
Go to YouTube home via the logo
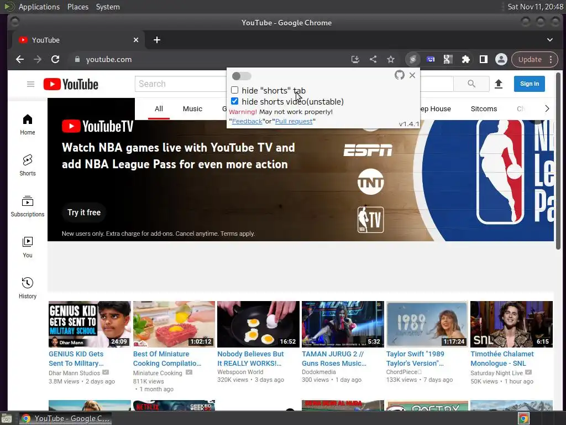point(71,84)
